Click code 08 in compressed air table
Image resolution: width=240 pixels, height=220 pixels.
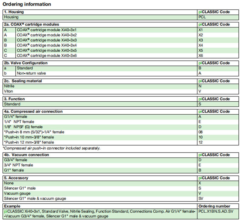[201, 132]
